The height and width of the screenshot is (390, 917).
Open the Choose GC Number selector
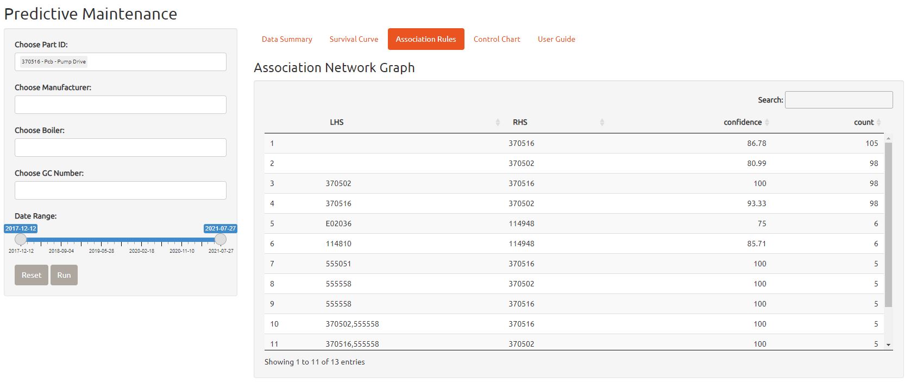tap(121, 190)
